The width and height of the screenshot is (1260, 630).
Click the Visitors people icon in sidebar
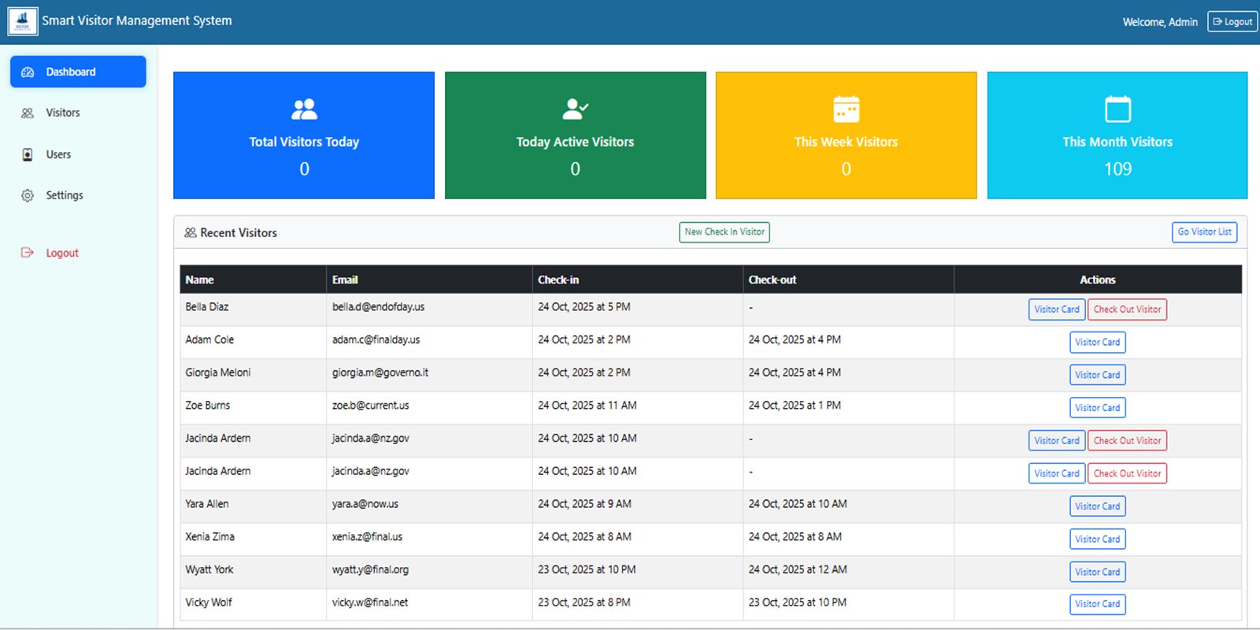(x=28, y=113)
